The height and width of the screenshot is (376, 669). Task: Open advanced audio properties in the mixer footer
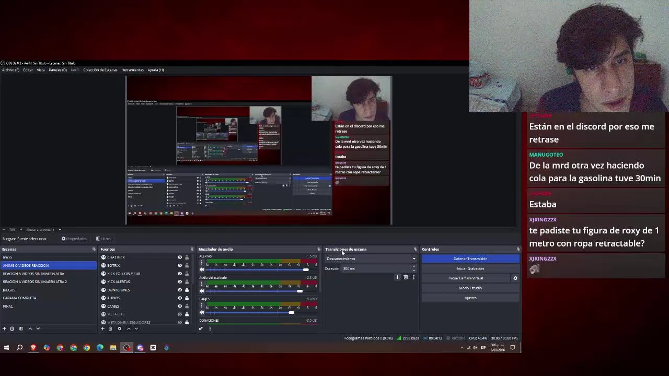201,328
